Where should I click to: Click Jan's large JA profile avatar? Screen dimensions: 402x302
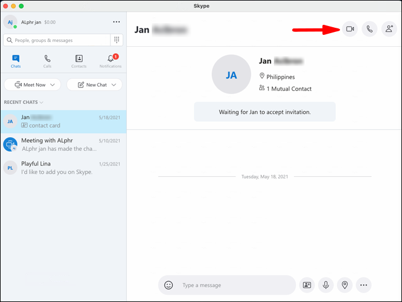231,74
